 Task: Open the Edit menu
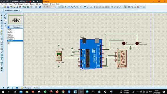click(x=6, y=4)
